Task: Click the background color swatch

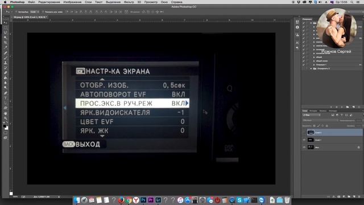Action: click(x=7, y=128)
